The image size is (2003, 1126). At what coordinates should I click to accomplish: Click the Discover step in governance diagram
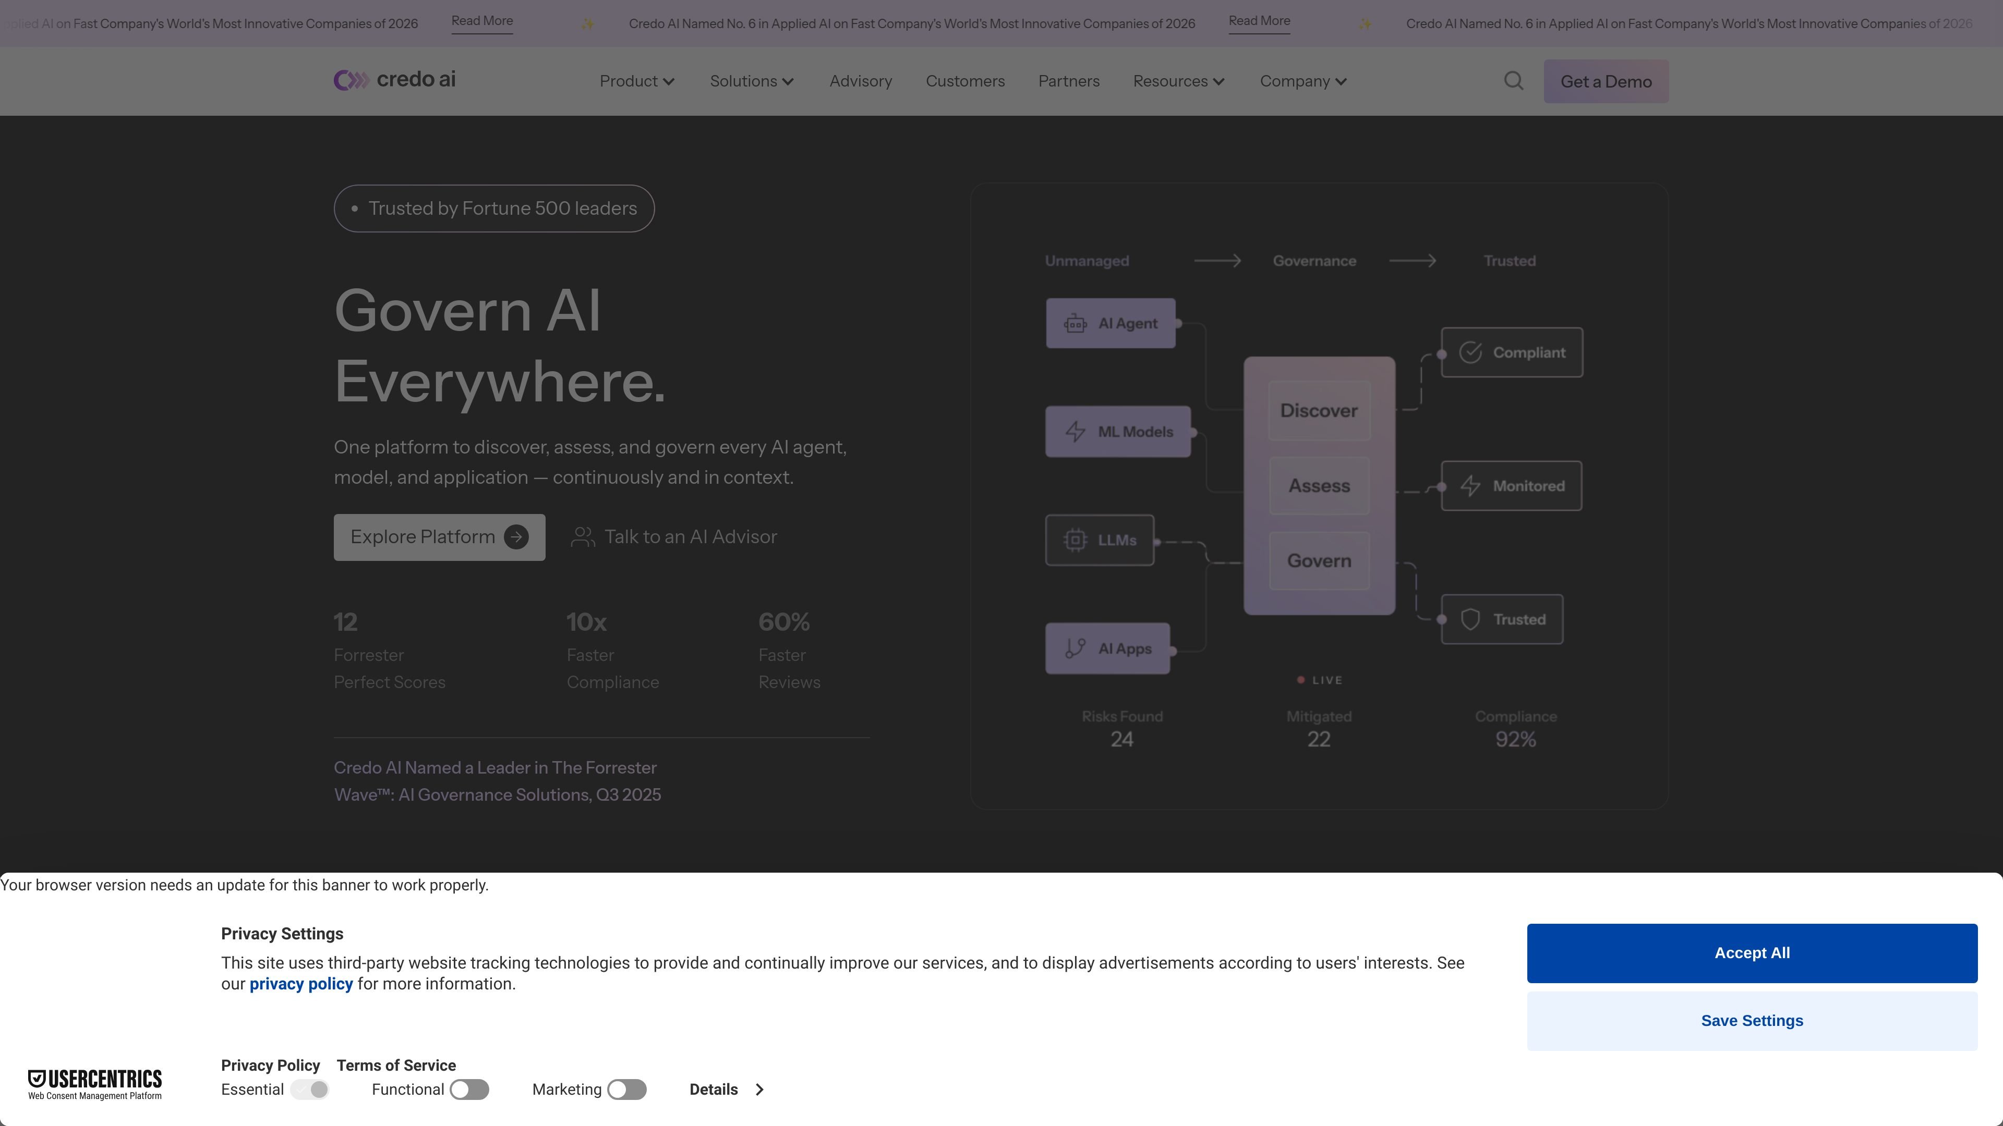(1319, 410)
